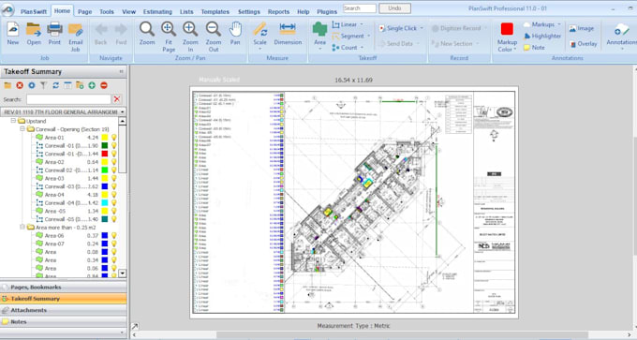Click red X delete icon in Takeoff toolbar
Screen dimensions: 637x340
pos(20,85)
